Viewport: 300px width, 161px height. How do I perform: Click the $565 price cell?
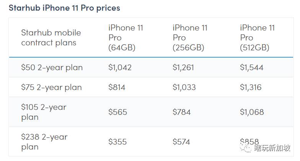117,112
